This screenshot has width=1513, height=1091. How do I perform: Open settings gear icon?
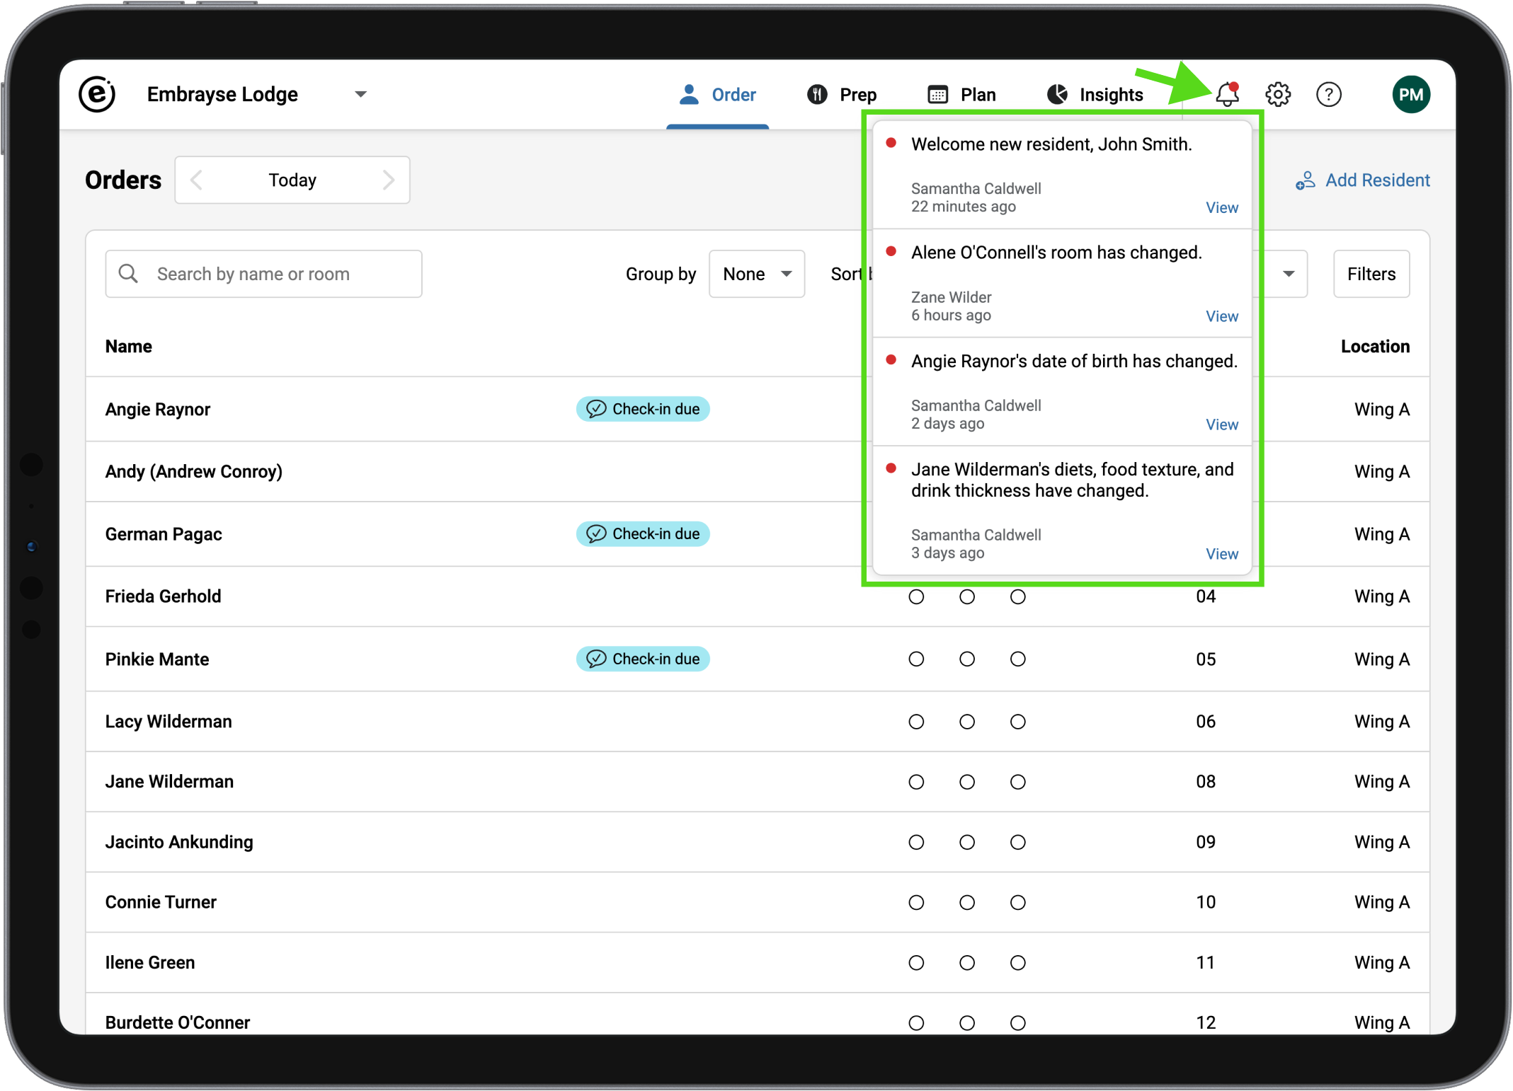click(x=1278, y=94)
